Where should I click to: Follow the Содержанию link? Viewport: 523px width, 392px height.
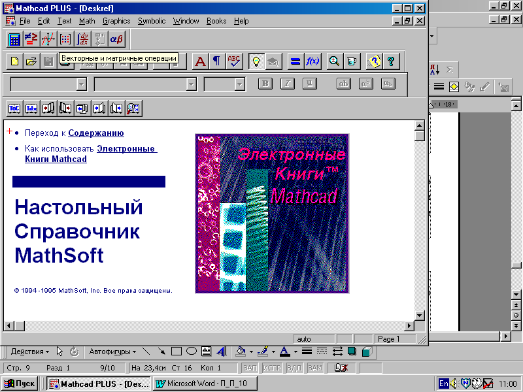96,133
